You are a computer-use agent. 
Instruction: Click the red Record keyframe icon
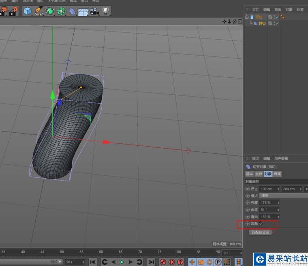(163, 262)
